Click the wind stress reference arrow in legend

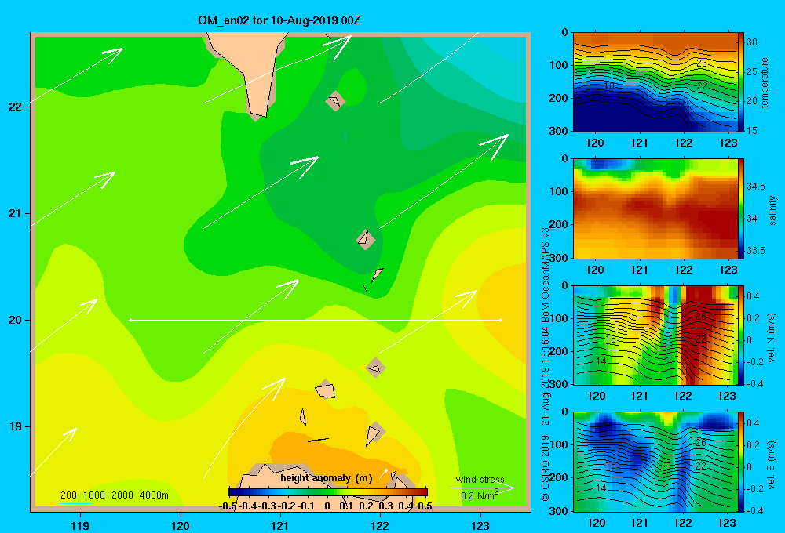click(483, 488)
